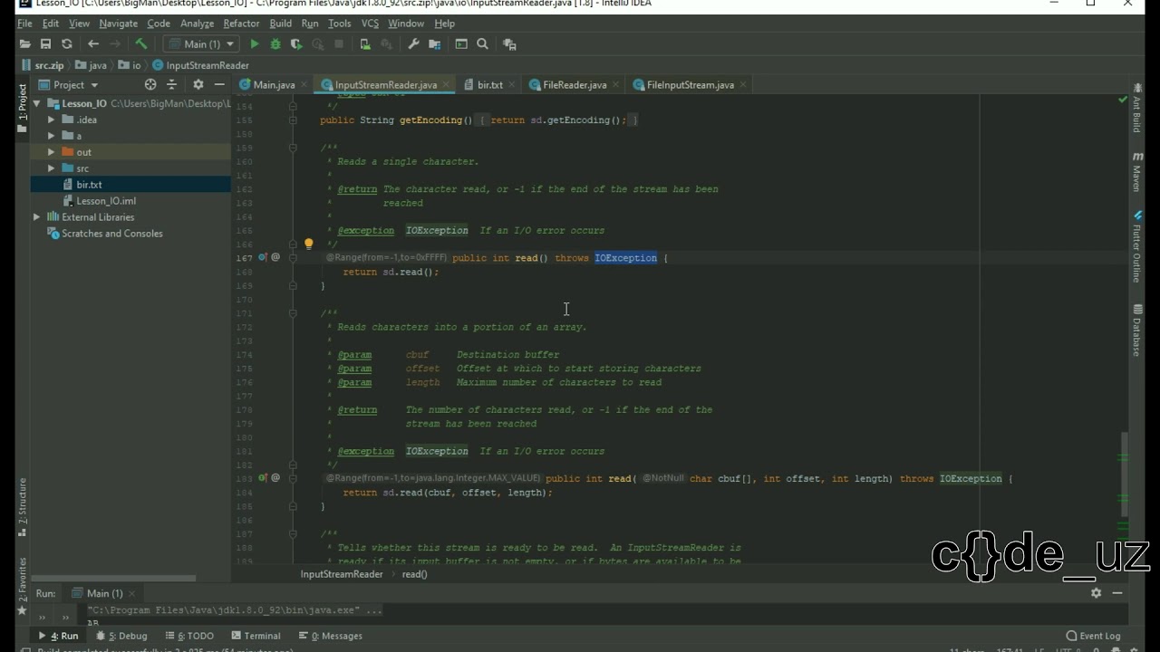Click the Save All disk icon
Viewport: 1160px width, 652px height.
point(45,44)
